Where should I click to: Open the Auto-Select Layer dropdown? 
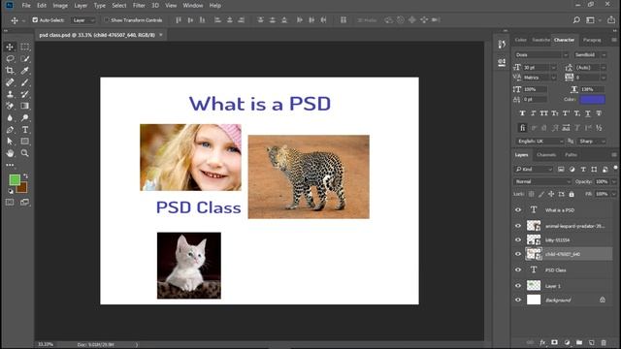point(83,20)
